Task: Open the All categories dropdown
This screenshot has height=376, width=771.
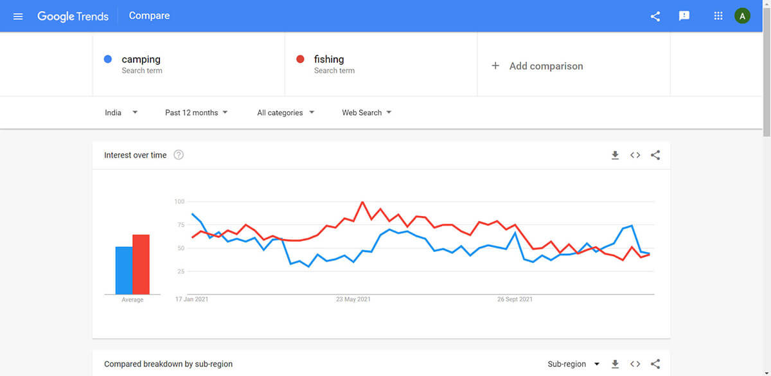Action: click(x=286, y=112)
